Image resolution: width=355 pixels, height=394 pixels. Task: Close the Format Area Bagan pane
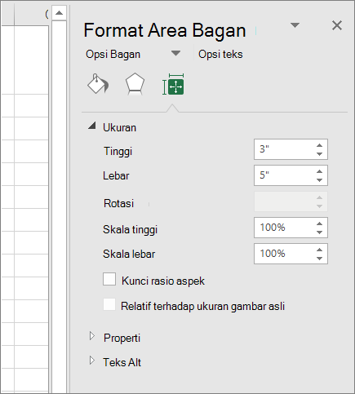pyautogui.click(x=337, y=25)
